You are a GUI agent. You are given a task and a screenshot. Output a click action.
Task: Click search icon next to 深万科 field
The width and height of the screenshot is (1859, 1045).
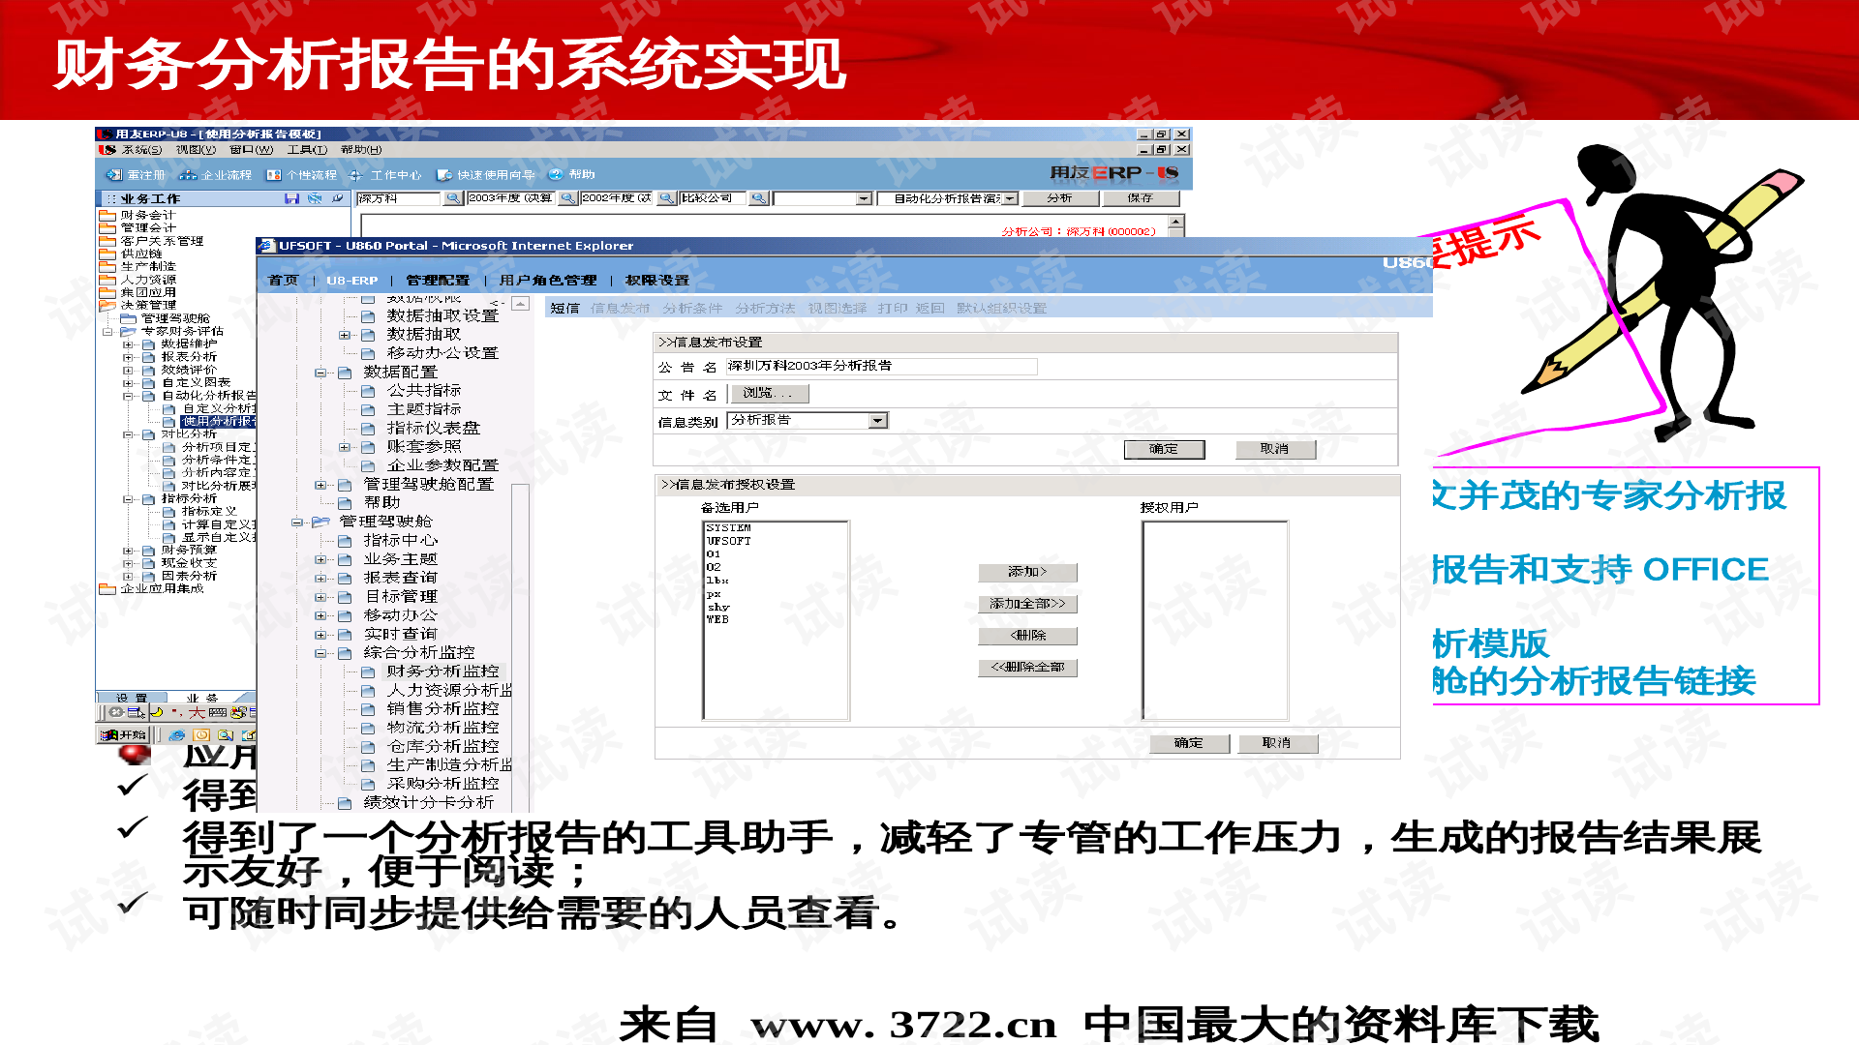[x=453, y=198]
